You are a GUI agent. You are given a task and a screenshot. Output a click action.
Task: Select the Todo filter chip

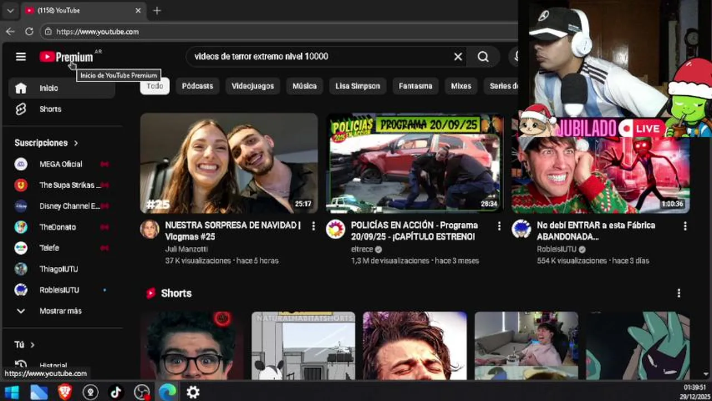click(x=155, y=86)
